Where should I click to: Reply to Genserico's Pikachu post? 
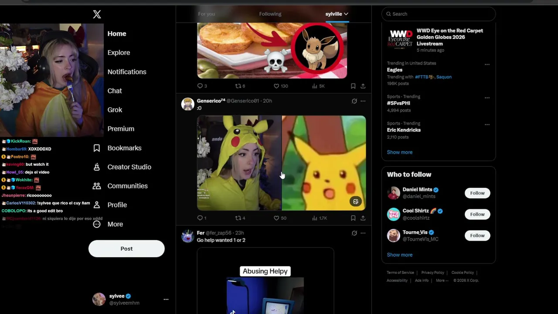pyautogui.click(x=200, y=218)
